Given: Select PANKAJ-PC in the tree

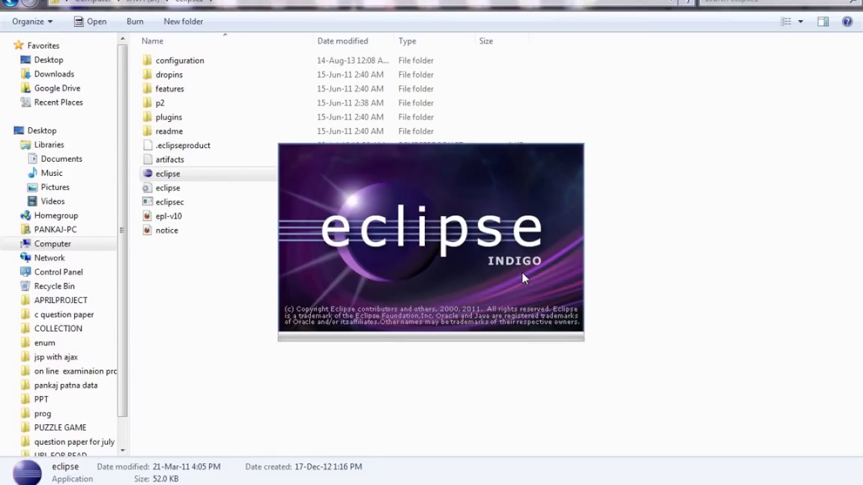Looking at the screenshot, I should (x=55, y=230).
